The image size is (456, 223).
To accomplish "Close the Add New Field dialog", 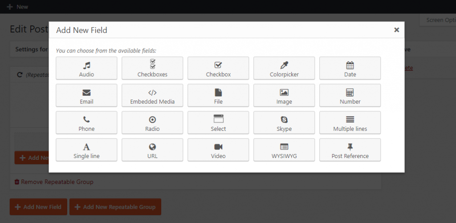I will pos(396,30).
